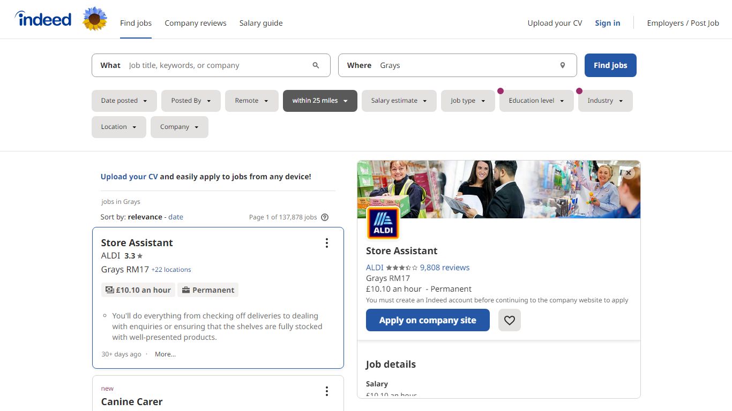
Task: Open Employers / Post Job
Action: (683, 23)
